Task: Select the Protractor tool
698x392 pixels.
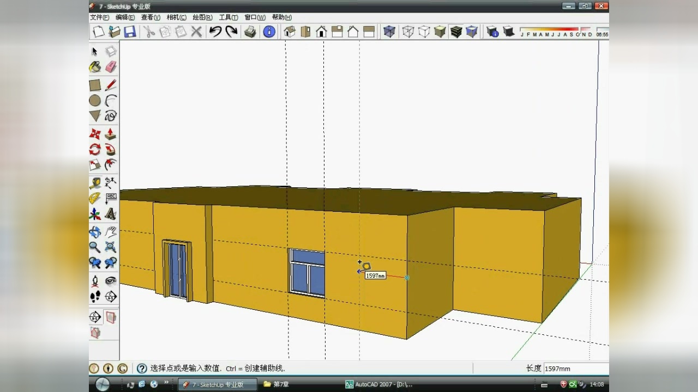Action: point(95,198)
